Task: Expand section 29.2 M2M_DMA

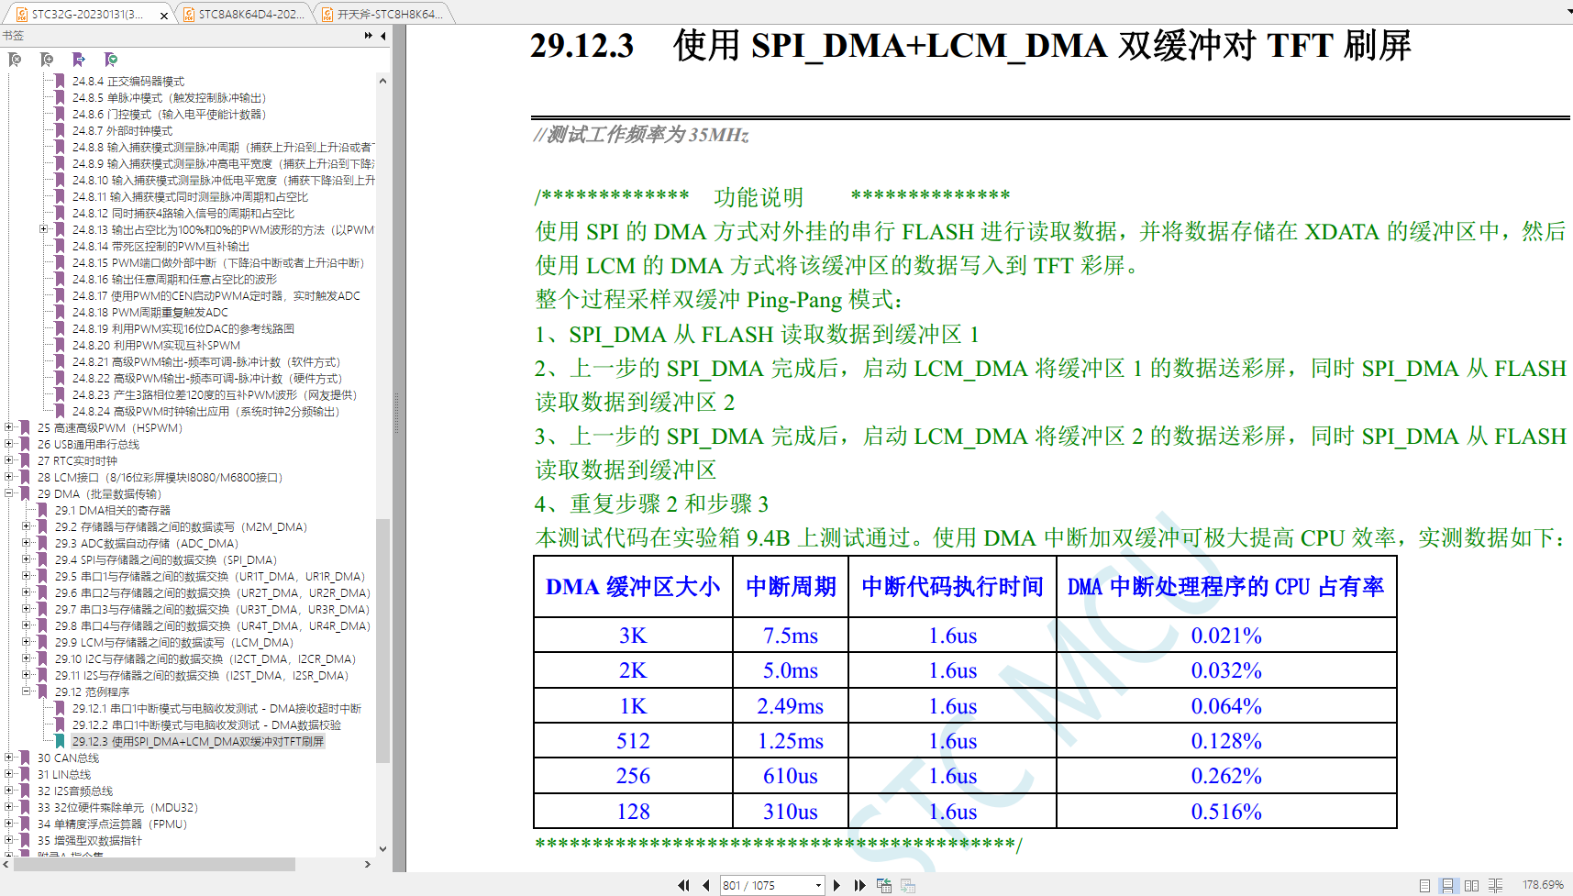Action: point(27,526)
